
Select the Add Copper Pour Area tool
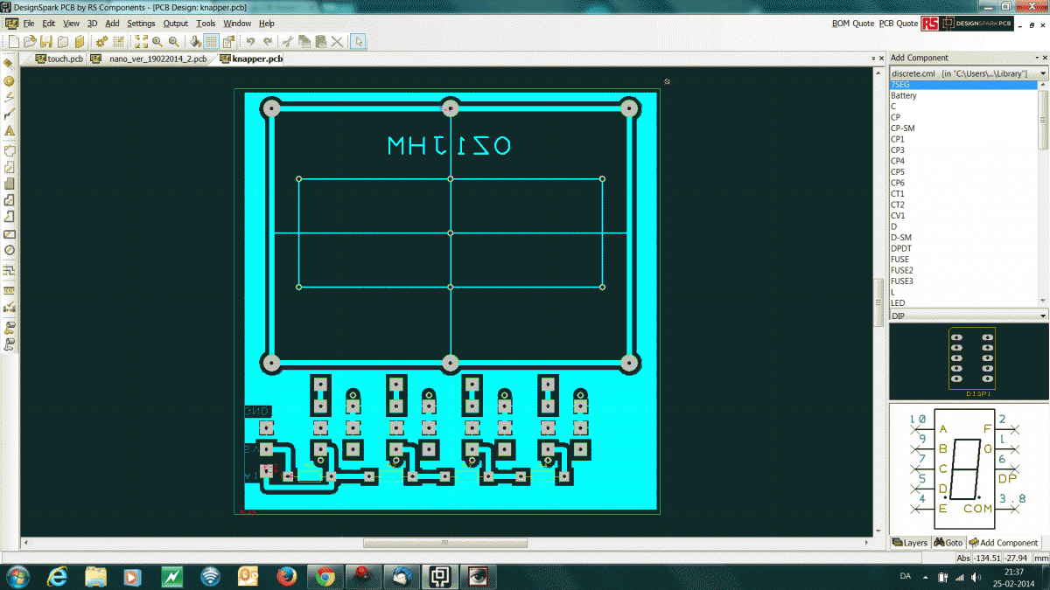click(x=10, y=184)
